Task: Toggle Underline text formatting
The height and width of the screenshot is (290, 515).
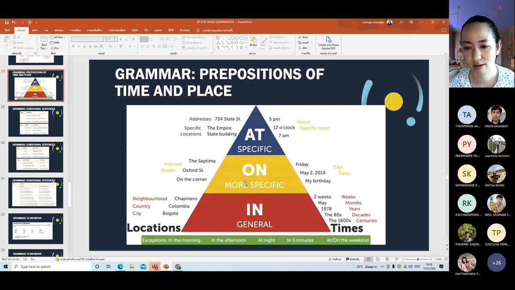Action: 84,46
